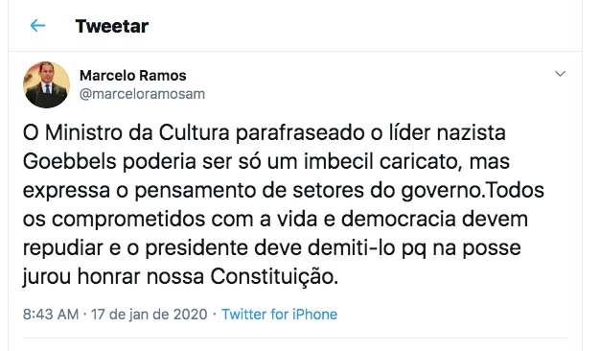600x351 pixels.
Task: Open the @marceloramosam handle profile
Action: pyautogui.click(x=142, y=94)
